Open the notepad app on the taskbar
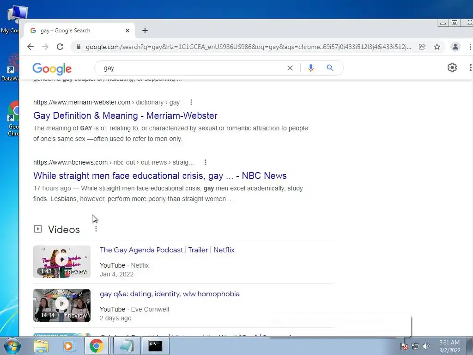Viewport: 473px width, 355px height. [x=127, y=346]
